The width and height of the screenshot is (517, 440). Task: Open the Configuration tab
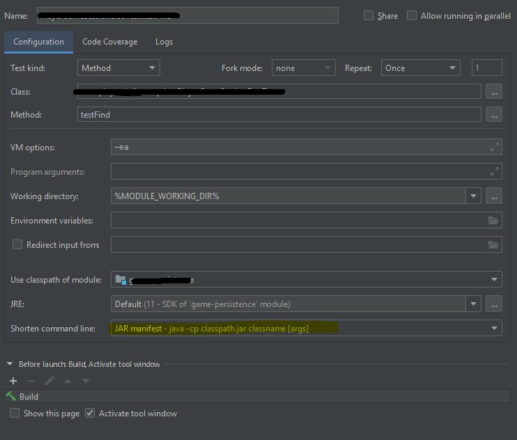click(38, 42)
